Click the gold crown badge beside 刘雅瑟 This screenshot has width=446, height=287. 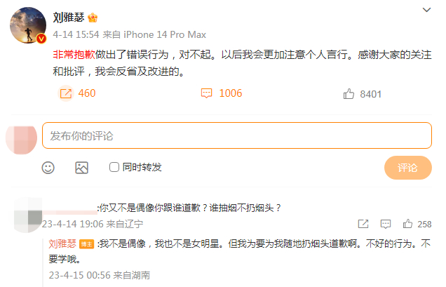tap(93, 18)
